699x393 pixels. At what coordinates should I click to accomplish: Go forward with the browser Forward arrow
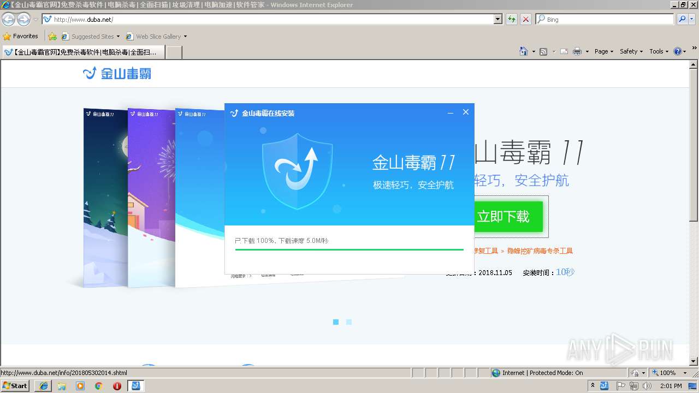tap(23, 19)
